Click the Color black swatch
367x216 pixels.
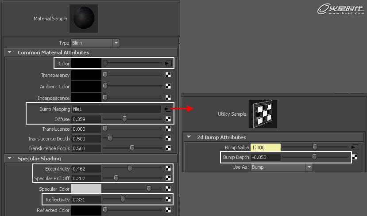pyautogui.click(x=86, y=63)
